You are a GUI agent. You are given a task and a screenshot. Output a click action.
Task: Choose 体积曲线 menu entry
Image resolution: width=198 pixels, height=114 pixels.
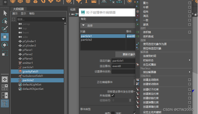click(x=148, y=36)
